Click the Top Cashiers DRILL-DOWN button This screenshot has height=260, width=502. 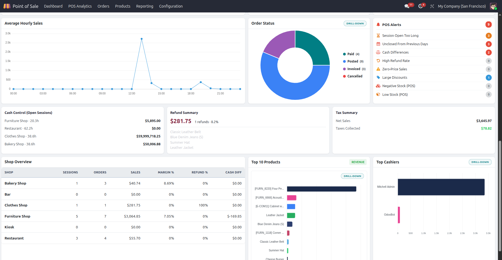click(x=480, y=162)
